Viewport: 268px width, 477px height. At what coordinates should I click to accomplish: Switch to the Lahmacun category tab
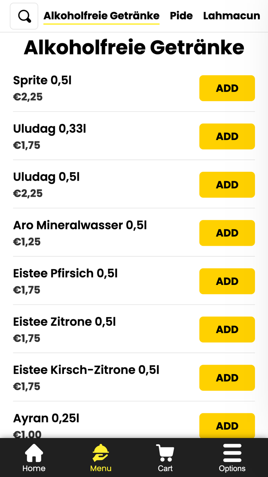point(231,16)
